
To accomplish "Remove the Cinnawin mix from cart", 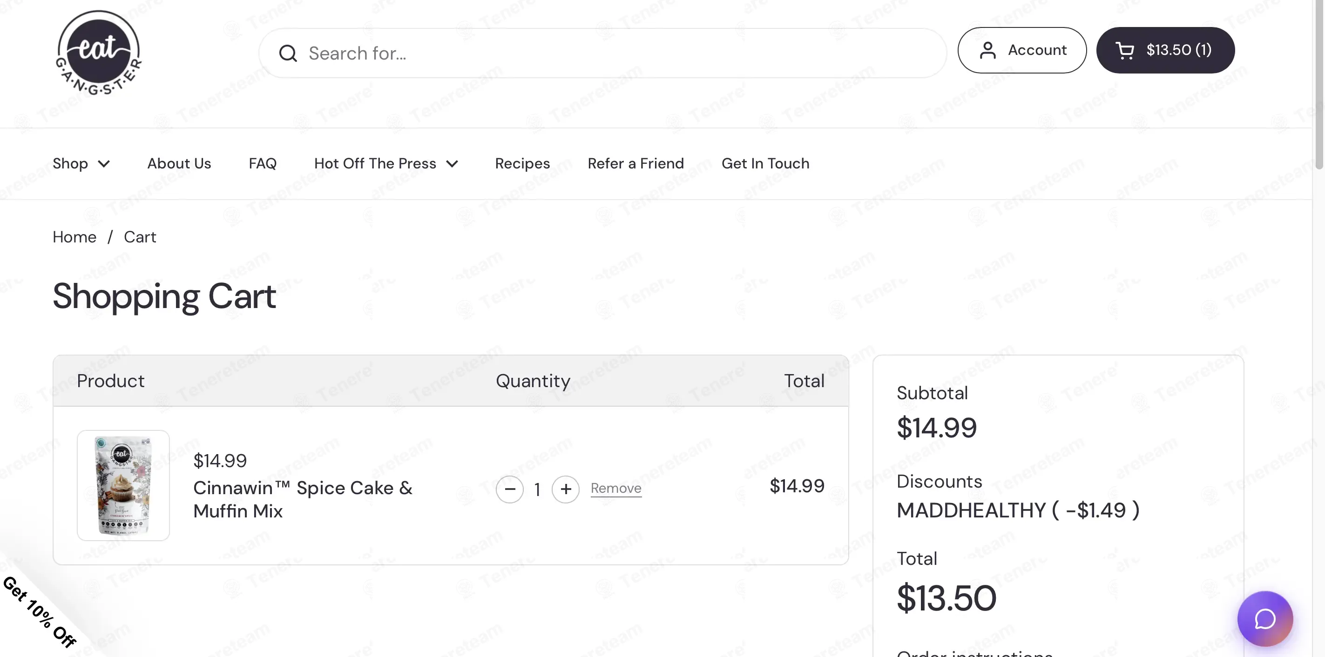I will pyautogui.click(x=615, y=488).
